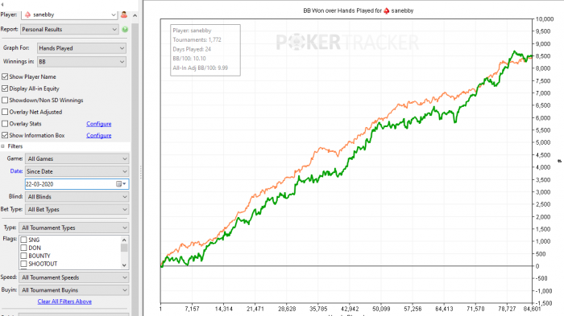Open the Type dropdown showing All Tournament Types
This screenshot has width=564, height=316.
click(74, 228)
